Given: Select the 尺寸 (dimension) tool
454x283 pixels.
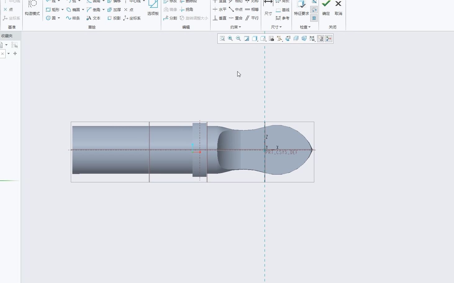Looking at the screenshot, I should click(268, 8).
